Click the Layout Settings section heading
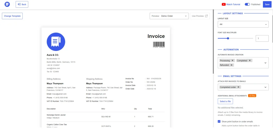273x129 pixels. tap(232, 13)
